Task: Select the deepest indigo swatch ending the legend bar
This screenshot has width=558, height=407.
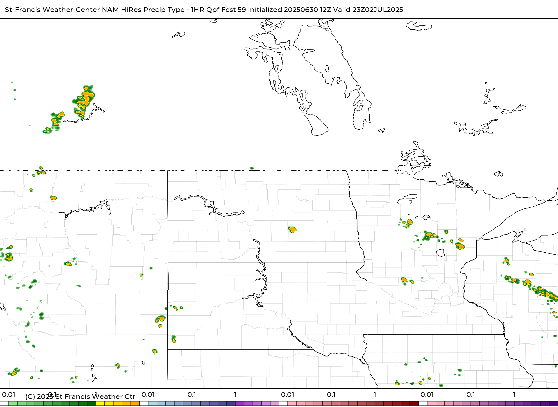Action: [x=554, y=404]
